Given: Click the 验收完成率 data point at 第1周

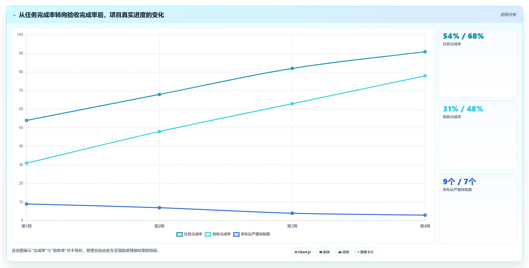Looking at the screenshot, I should pyautogui.click(x=27, y=163).
